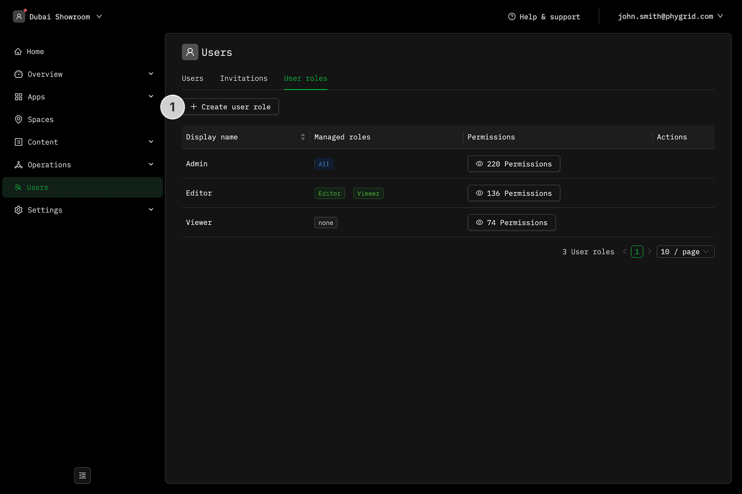The image size is (742, 494).
Task: Open the john.smith@phygrid.com account menu
Action: [x=670, y=16]
